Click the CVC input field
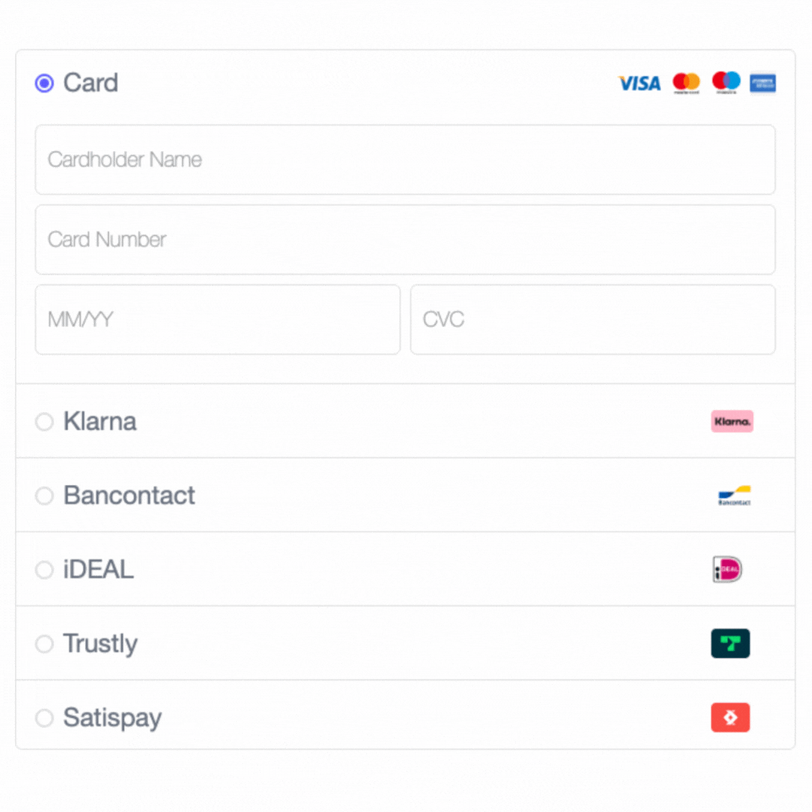 (592, 320)
